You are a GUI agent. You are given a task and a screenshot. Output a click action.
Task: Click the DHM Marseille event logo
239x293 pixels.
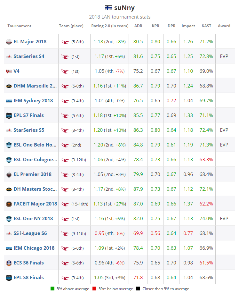coord(9,86)
